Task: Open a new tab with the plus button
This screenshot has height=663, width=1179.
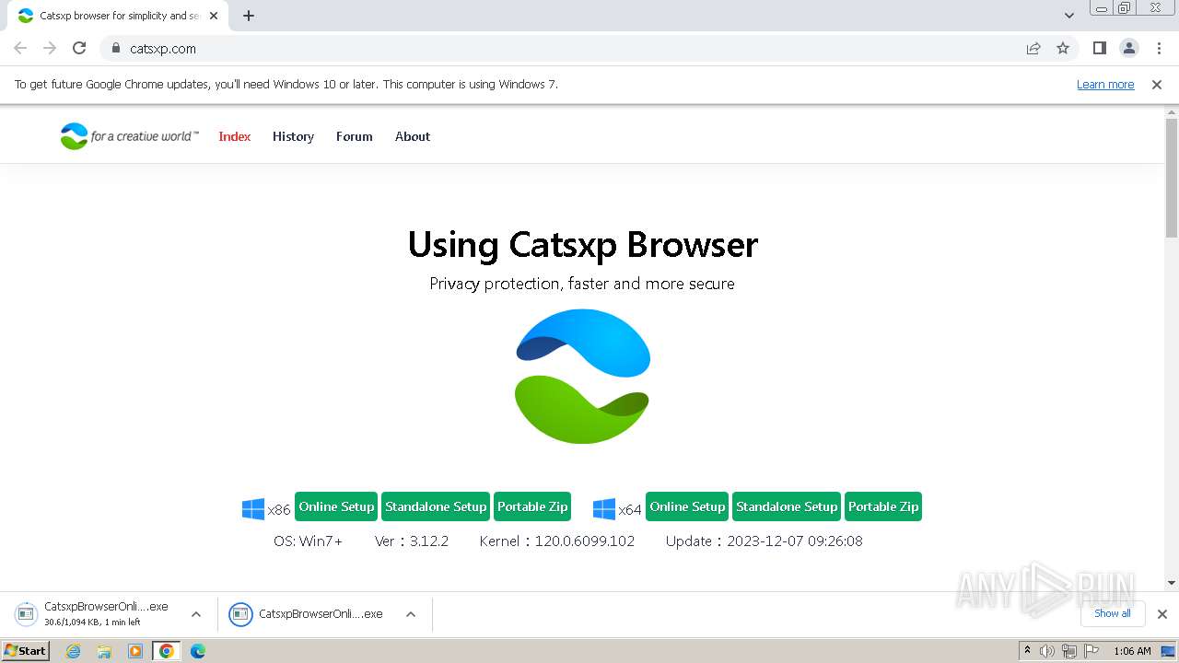Action: click(249, 16)
